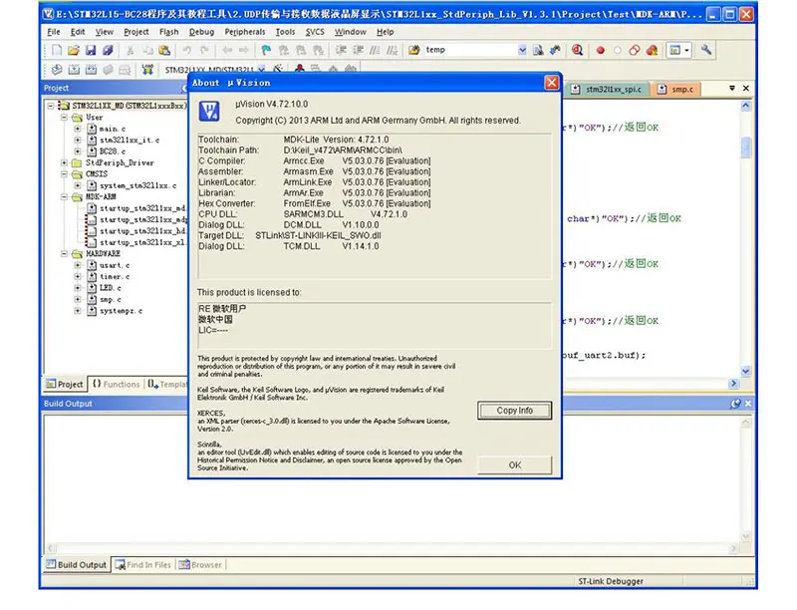Click the Build target icon
Image resolution: width=797 pixels, height=610 pixels.
pos(74,69)
